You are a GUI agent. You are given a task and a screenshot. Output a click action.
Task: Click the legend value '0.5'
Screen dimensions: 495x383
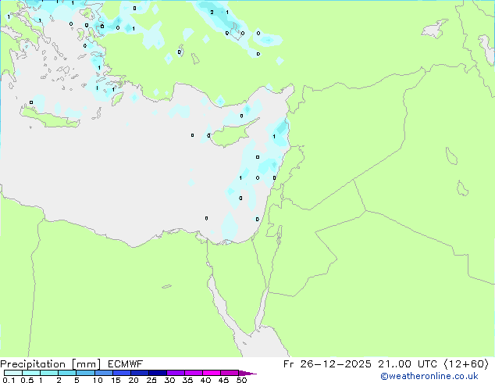click(x=27, y=380)
